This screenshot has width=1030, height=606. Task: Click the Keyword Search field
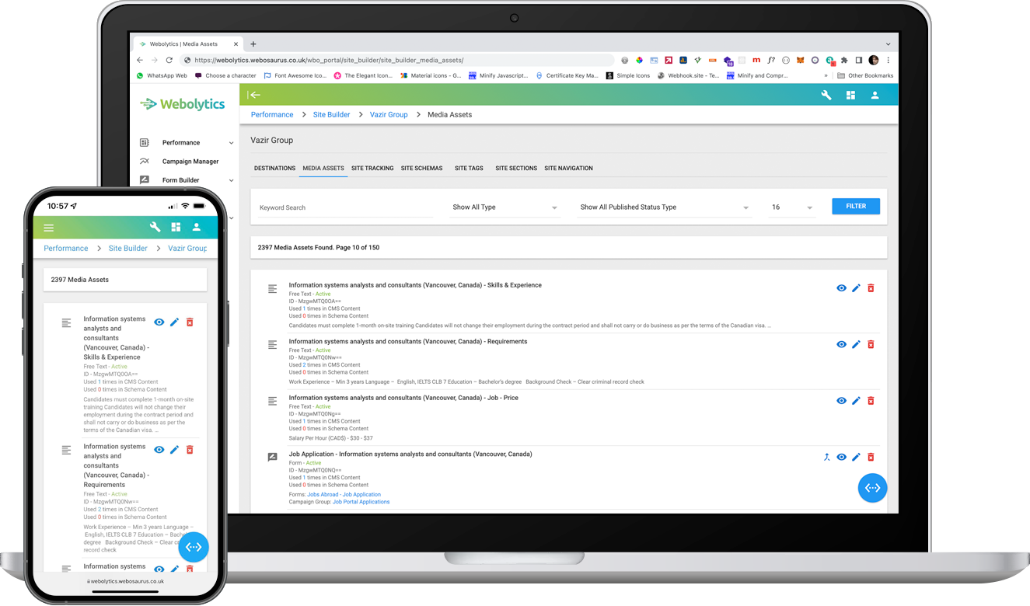pyautogui.click(x=346, y=207)
